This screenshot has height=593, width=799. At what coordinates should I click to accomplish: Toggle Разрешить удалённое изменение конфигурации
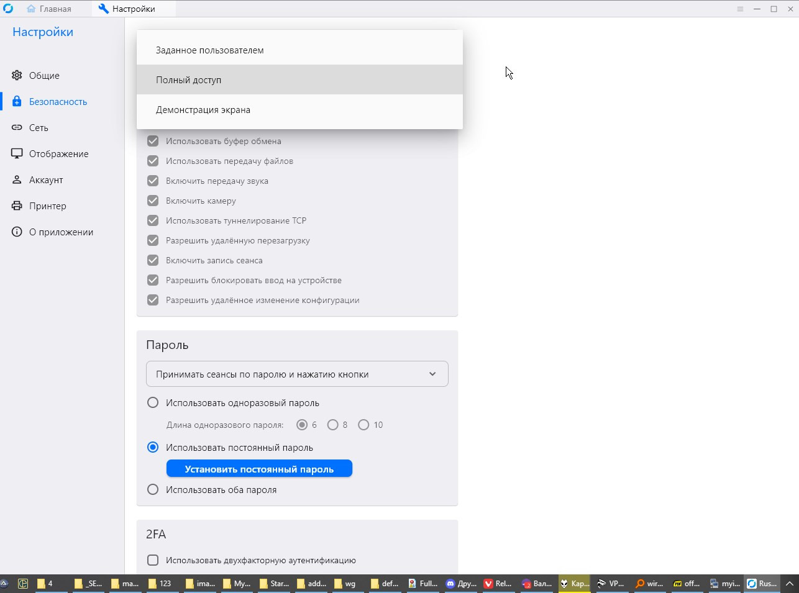tap(153, 300)
